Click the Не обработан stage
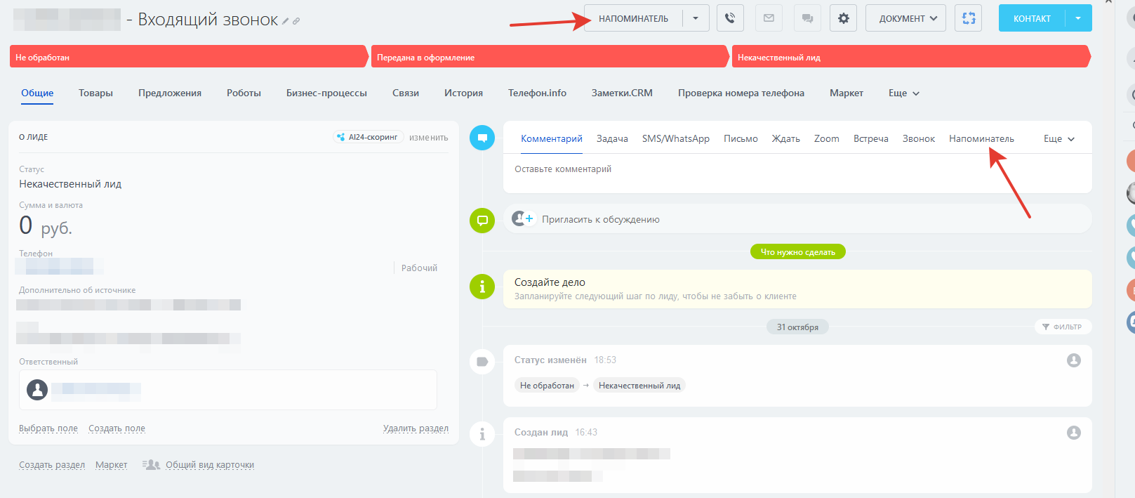Viewport: 1135px width, 498px height. (x=188, y=57)
